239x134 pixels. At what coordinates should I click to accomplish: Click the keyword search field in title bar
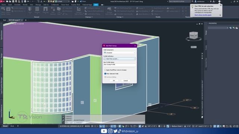[180, 1]
